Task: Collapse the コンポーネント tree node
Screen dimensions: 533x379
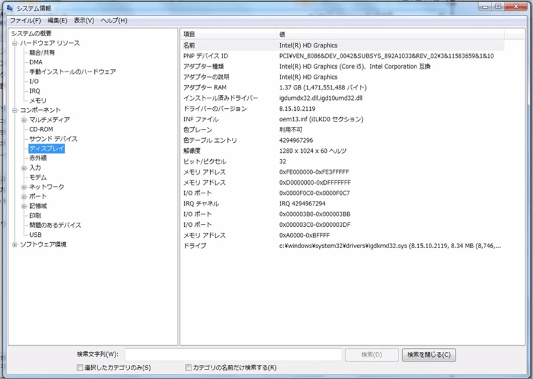Action: [15, 110]
